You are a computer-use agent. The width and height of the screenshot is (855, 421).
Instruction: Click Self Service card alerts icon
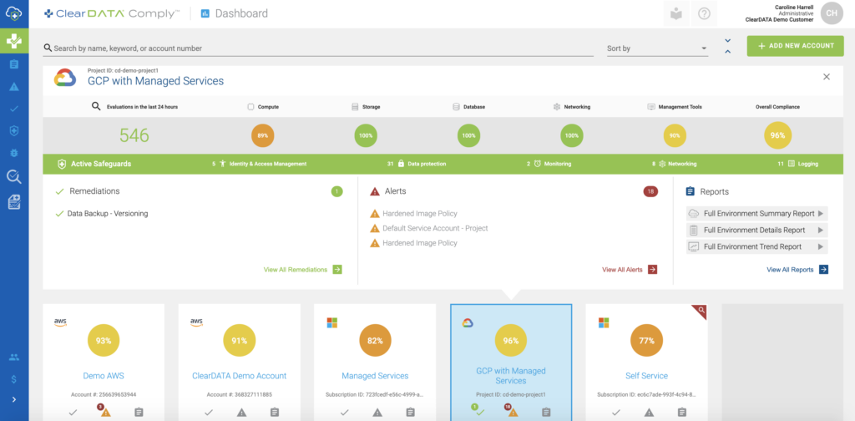[649, 413]
